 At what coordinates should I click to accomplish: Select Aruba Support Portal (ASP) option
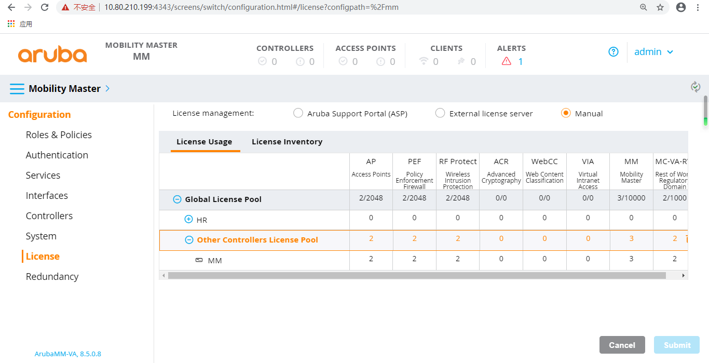pos(298,113)
